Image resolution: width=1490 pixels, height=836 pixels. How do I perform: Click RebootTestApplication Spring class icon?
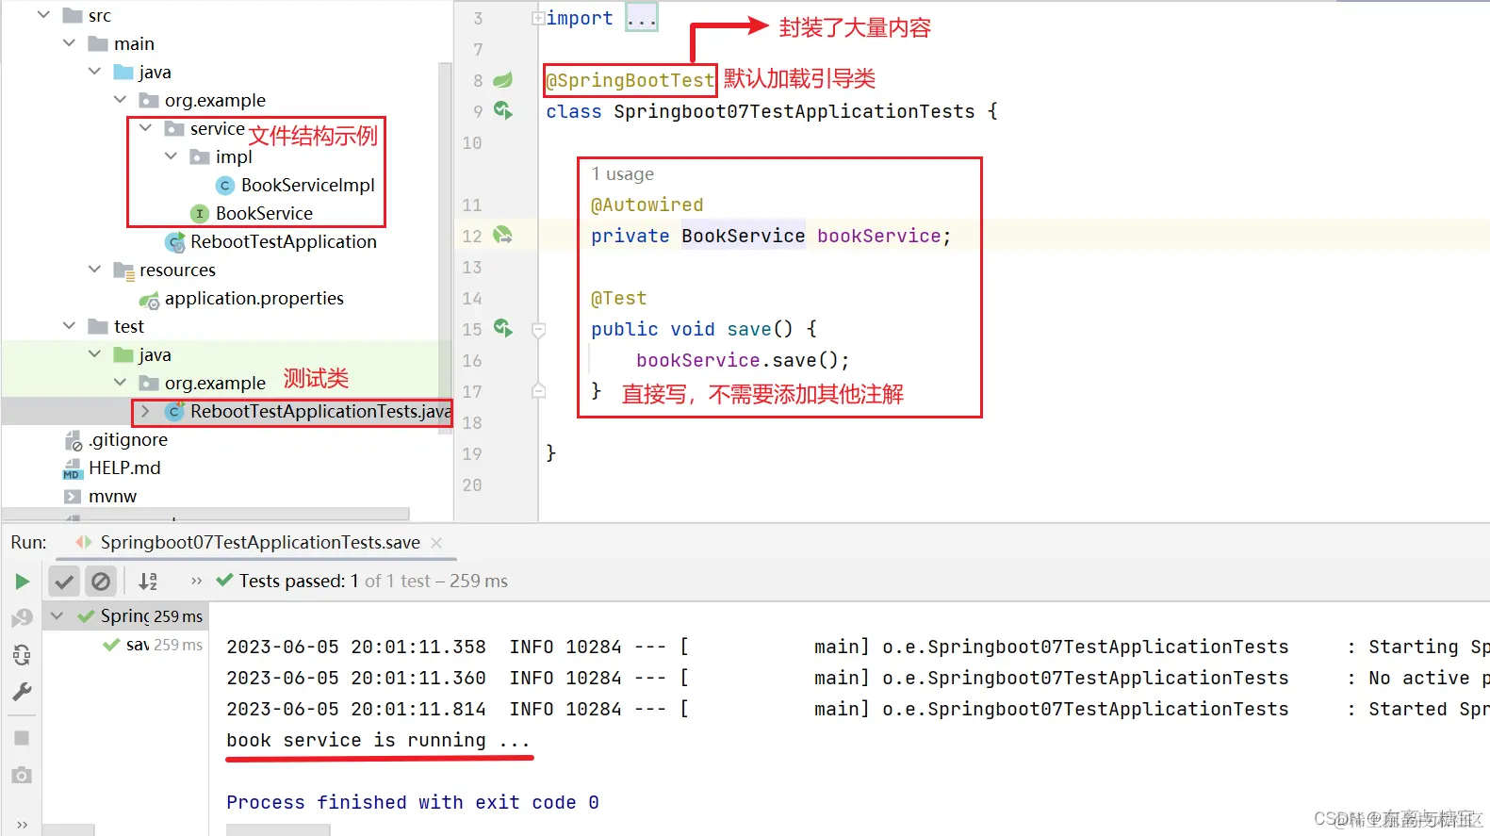pyautogui.click(x=174, y=242)
